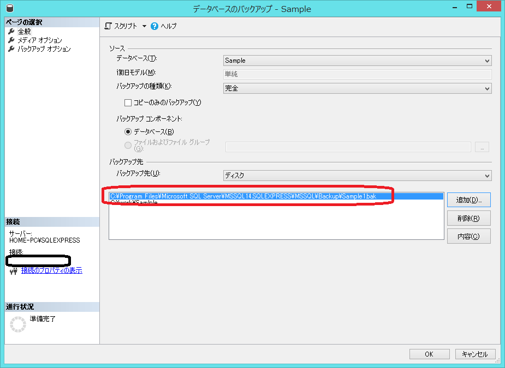The height and width of the screenshot is (368, 505).
Task: Select the 全般 page
Action: click(x=25, y=31)
